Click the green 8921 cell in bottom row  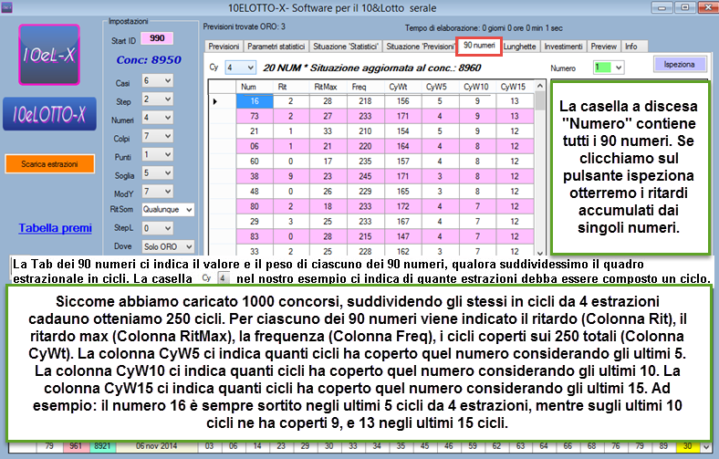click(x=102, y=446)
